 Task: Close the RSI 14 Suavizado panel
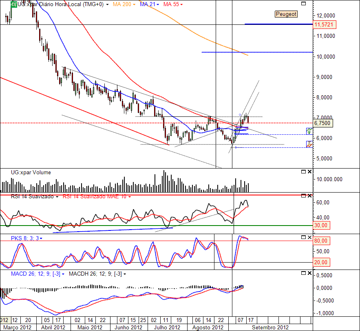point(309,196)
